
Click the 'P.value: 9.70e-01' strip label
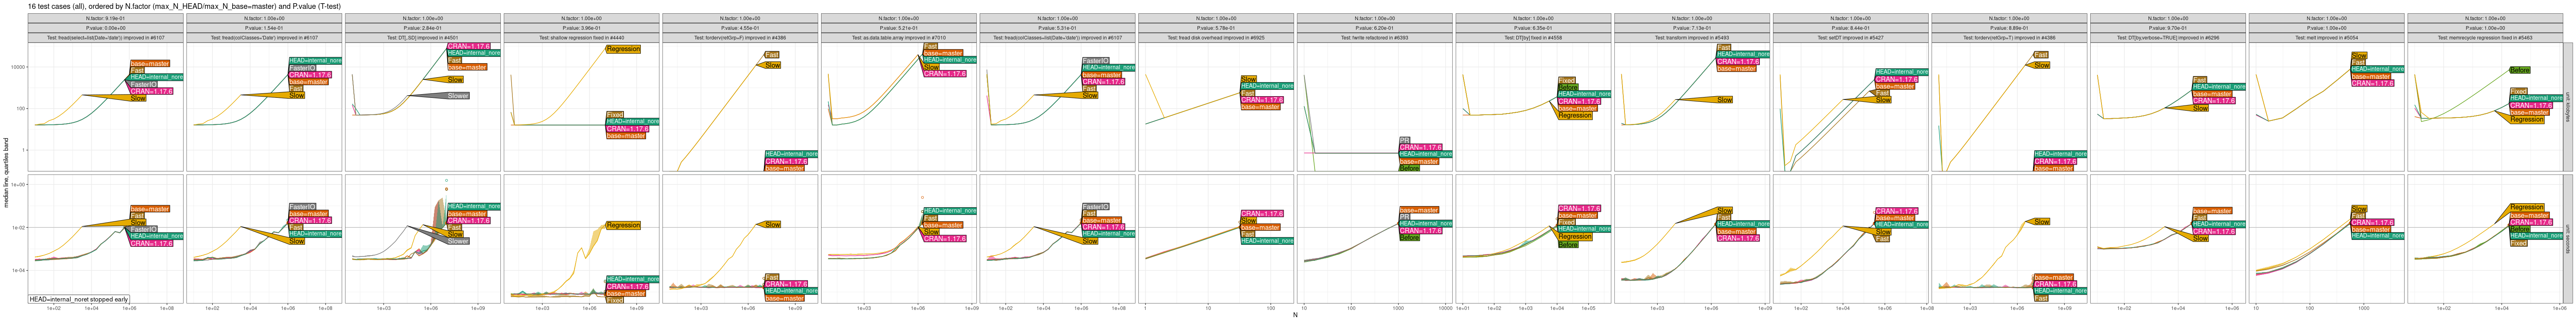coord(2167,28)
